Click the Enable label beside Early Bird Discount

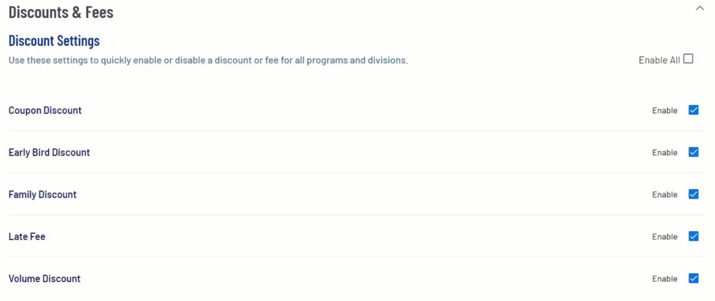click(665, 152)
